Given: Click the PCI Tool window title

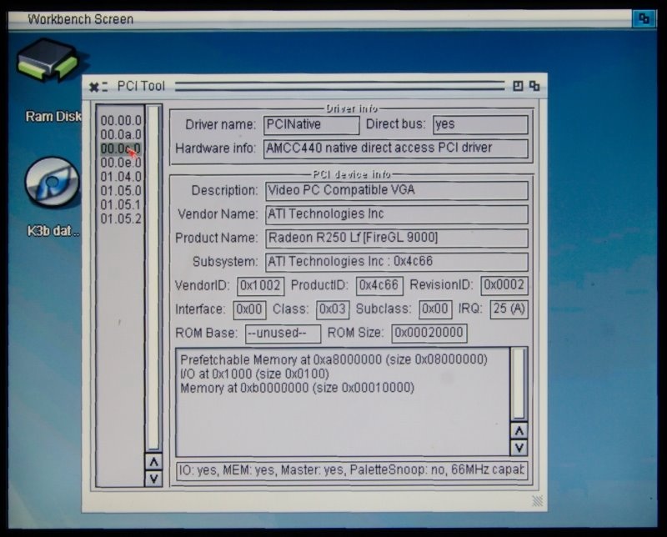Looking at the screenshot, I should (141, 87).
